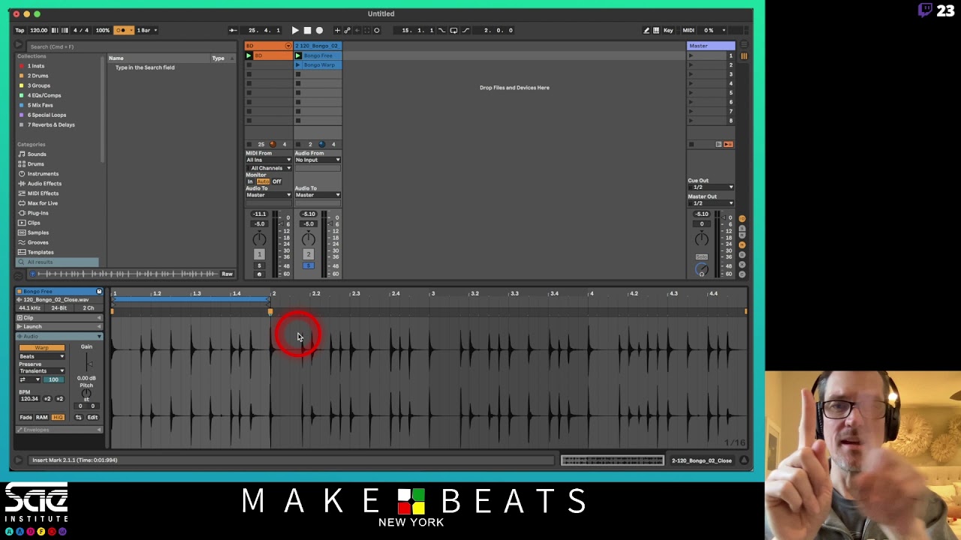Select the 7 Reverbs & Delays collection
The height and width of the screenshot is (540, 961).
click(x=51, y=124)
